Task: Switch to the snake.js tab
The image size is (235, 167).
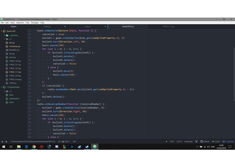Action: point(88,26)
